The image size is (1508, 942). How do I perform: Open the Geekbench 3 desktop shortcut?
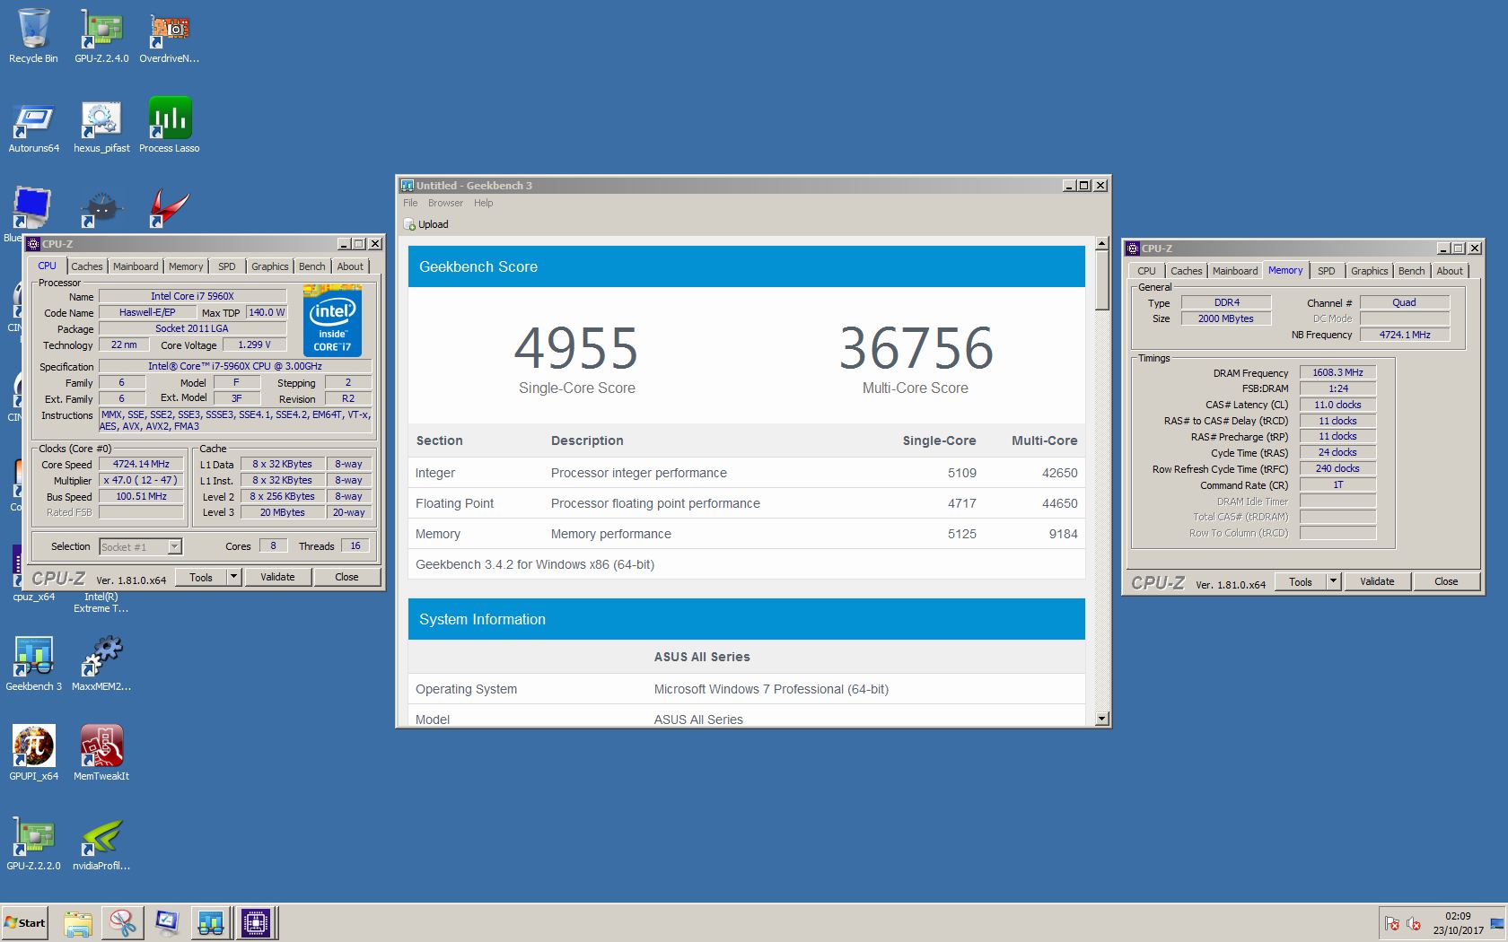[x=33, y=664]
